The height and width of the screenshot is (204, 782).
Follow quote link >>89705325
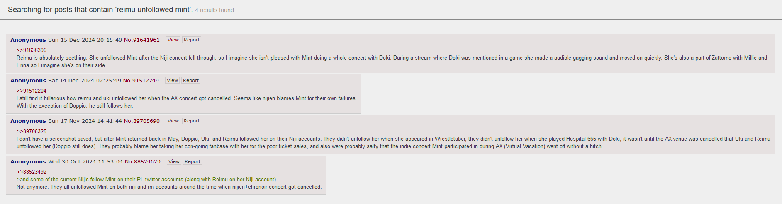click(32, 131)
